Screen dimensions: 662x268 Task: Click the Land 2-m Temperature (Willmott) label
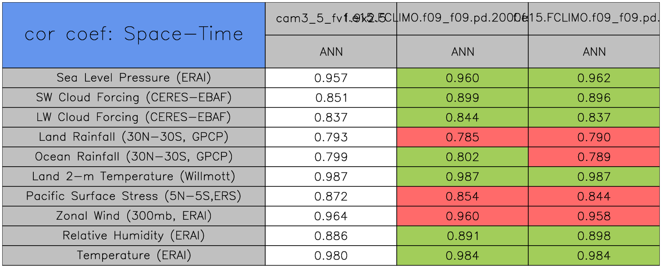coord(134,177)
